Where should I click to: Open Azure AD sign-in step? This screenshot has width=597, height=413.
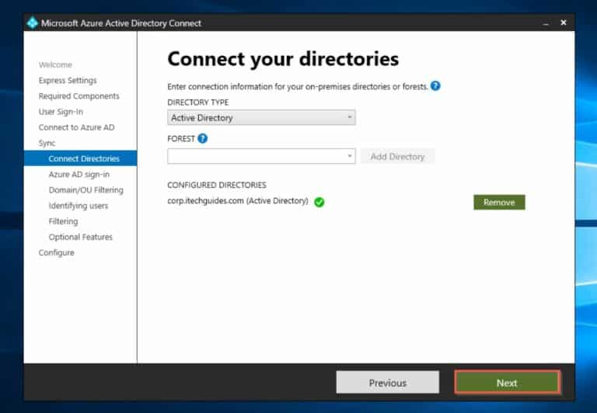(79, 174)
